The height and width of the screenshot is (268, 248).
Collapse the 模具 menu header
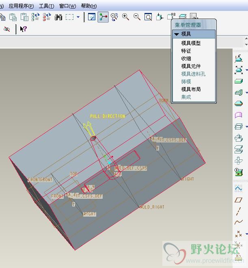pos(194,34)
